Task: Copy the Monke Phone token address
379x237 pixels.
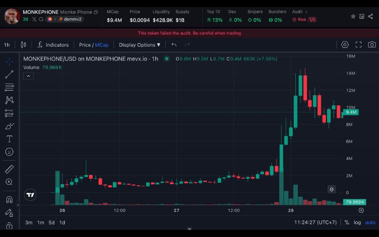Action: (x=96, y=12)
